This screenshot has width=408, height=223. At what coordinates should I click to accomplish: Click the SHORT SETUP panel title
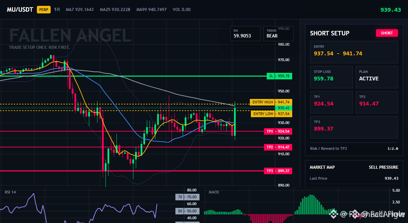(329, 33)
